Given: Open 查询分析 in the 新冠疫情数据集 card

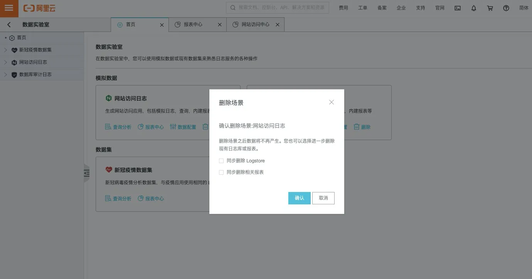Looking at the screenshot, I should pos(118,199).
